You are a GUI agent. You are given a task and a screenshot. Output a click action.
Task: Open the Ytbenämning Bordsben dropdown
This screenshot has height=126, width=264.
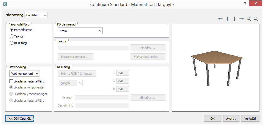36,15
